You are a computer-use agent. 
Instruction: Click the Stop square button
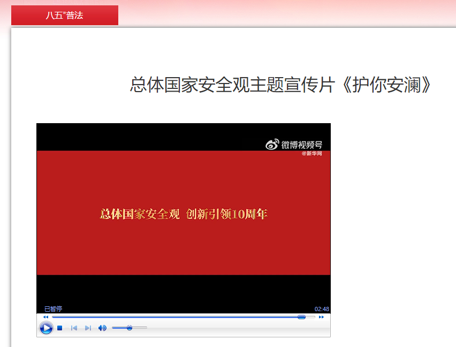click(x=60, y=328)
